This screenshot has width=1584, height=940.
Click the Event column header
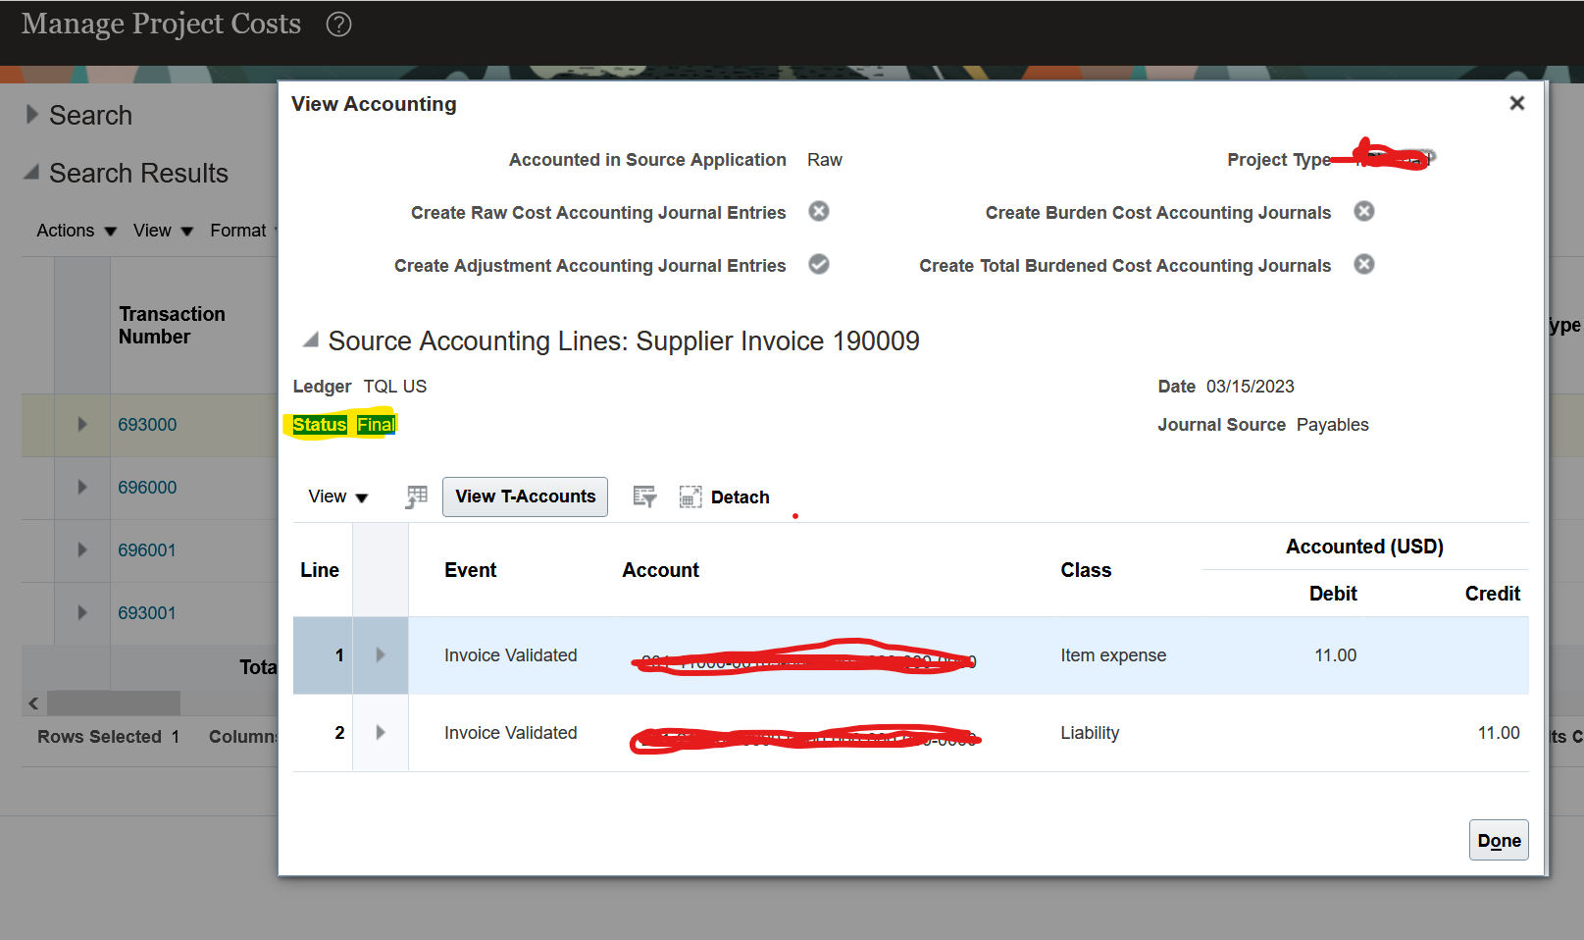470,570
